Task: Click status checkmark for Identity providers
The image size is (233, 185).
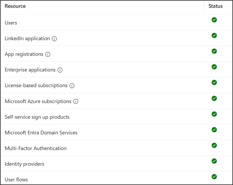Action: (214, 161)
